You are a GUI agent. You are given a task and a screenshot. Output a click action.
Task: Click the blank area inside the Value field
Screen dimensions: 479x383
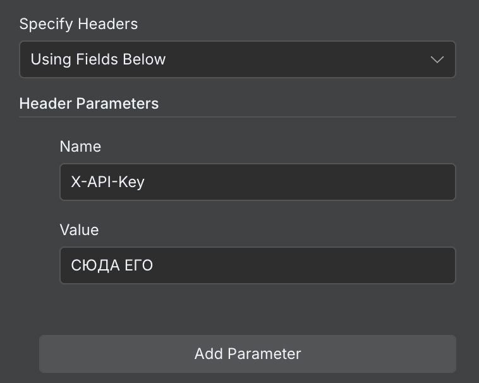[316, 265]
